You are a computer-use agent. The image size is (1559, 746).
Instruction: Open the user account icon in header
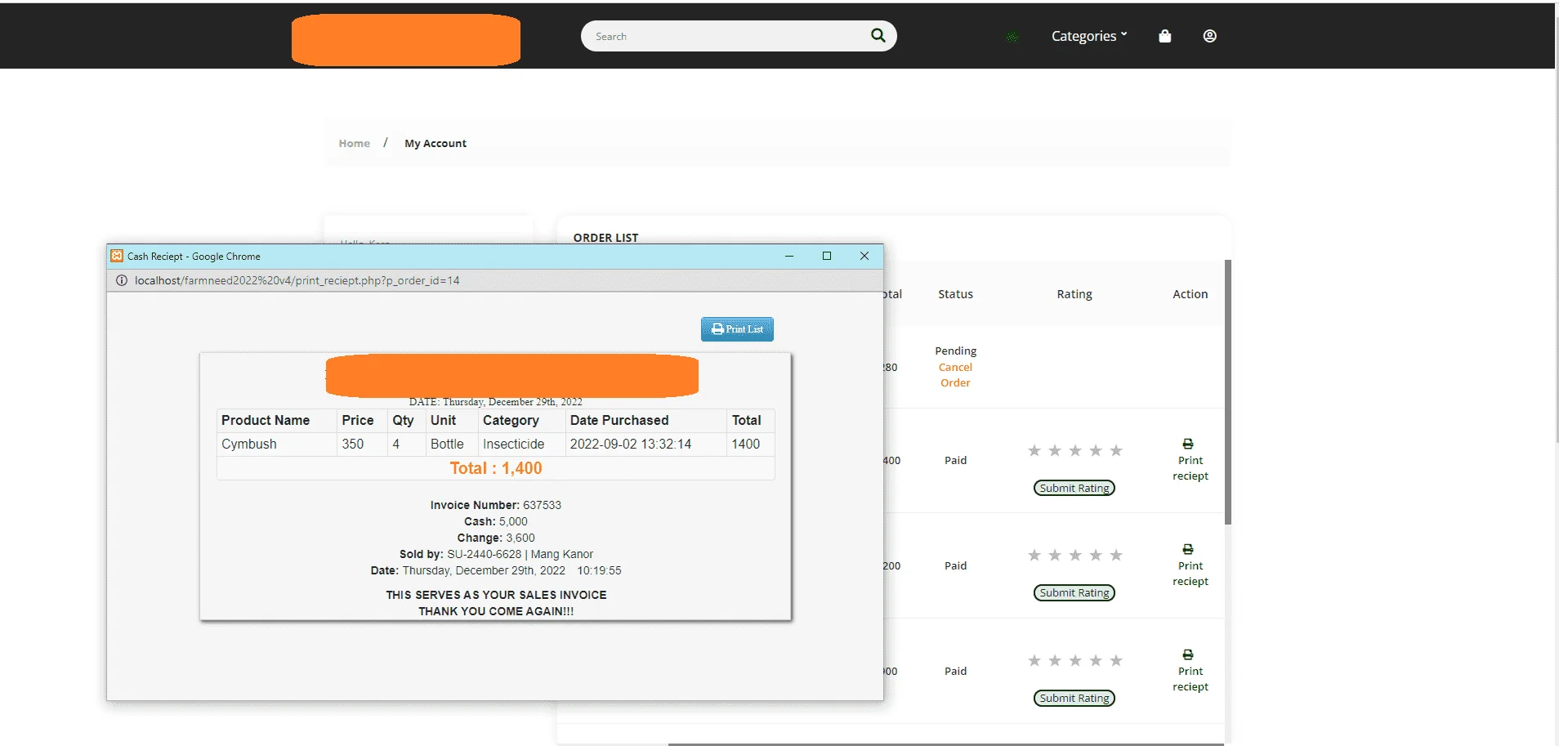(1210, 36)
